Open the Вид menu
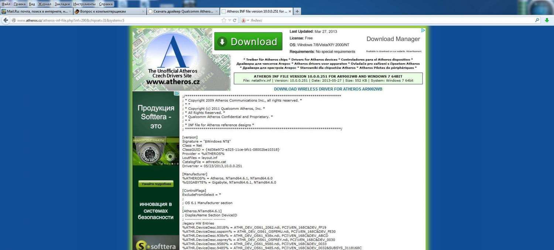 pos(32,4)
